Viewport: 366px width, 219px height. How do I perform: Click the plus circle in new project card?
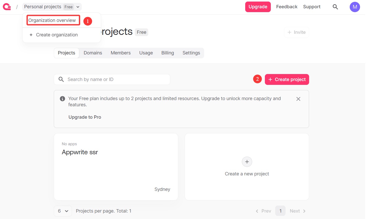[x=247, y=162]
